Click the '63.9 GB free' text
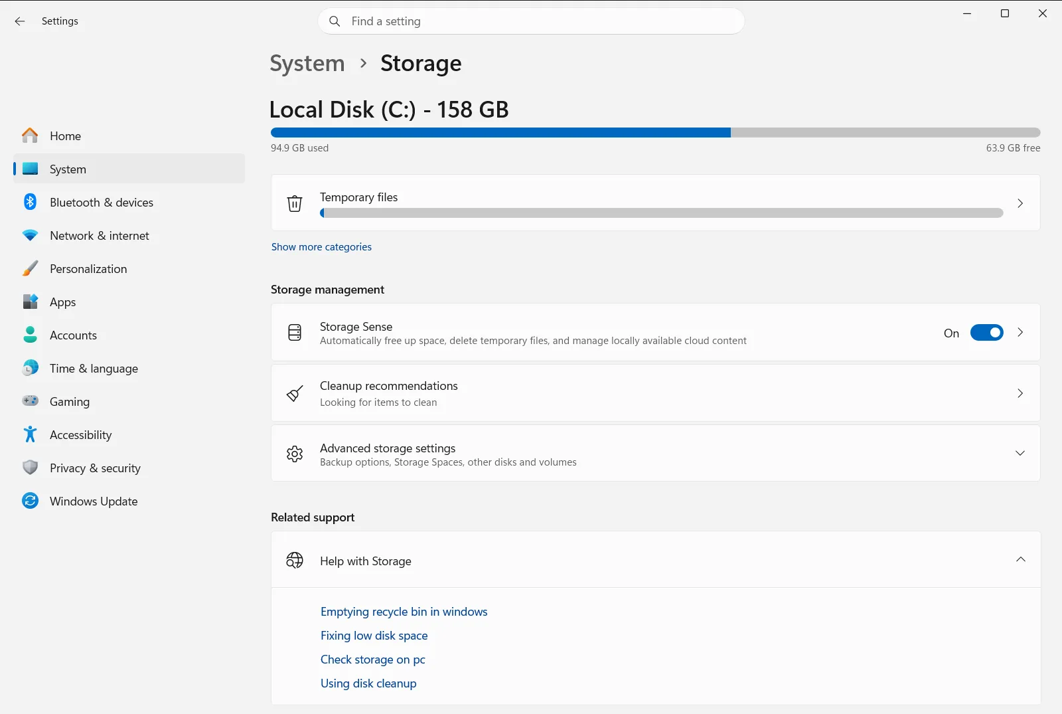1062x714 pixels. pyautogui.click(x=1013, y=148)
